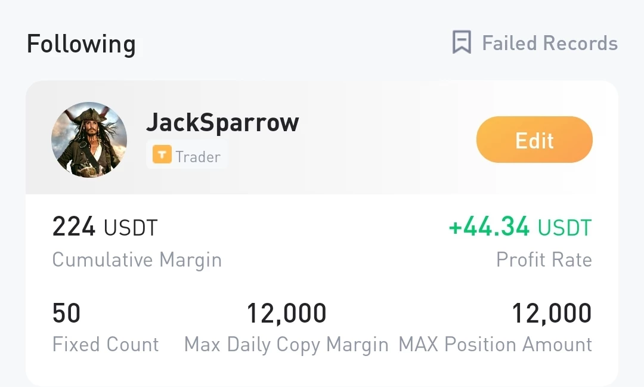Tap the orange Edit button
644x387 pixels.
tap(534, 140)
